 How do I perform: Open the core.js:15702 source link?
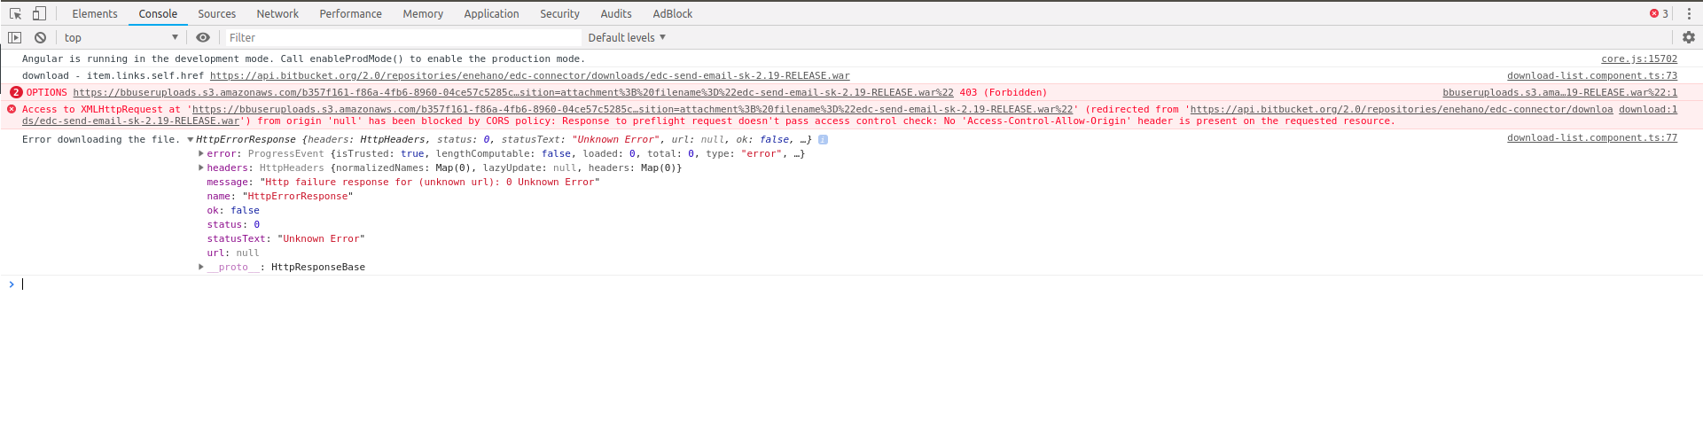tap(1639, 58)
